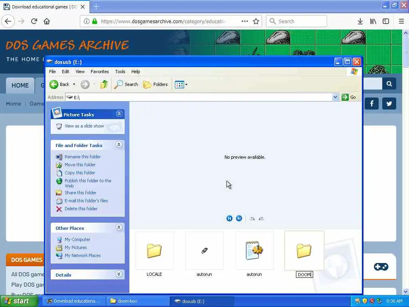Click the previous image filmstrip button
Image resolution: width=409 pixels, height=307 pixels.
[x=229, y=219]
